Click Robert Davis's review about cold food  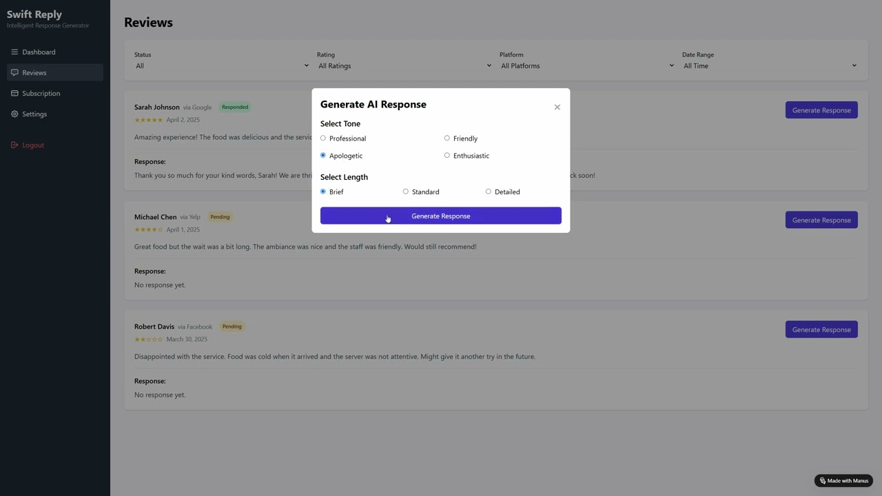[335, 357]
